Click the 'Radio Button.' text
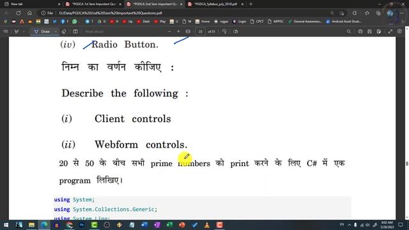Viewport: 409px width, 230px height. [125, 45]
